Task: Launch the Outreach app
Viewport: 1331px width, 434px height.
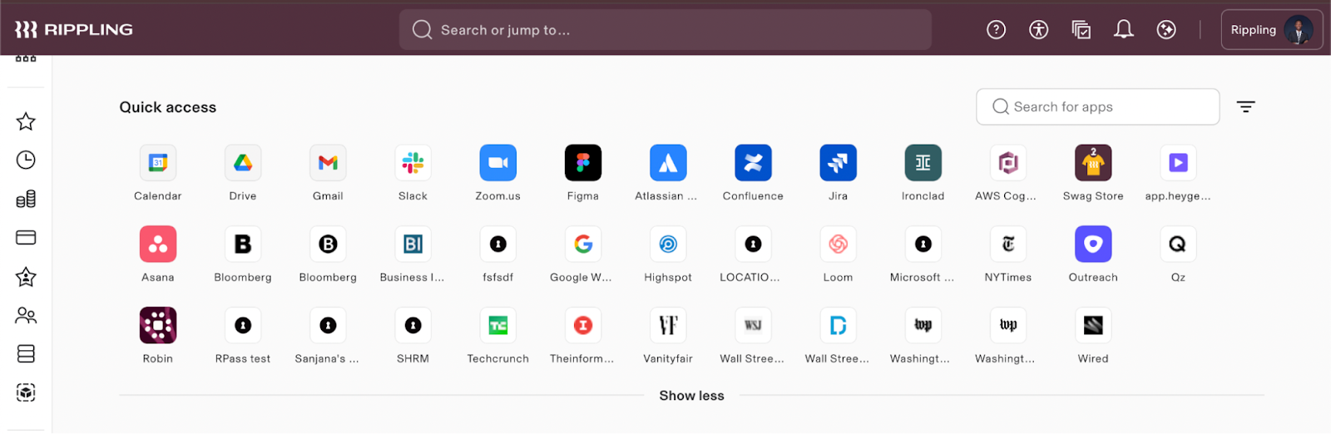Action: pos(1093,244)
